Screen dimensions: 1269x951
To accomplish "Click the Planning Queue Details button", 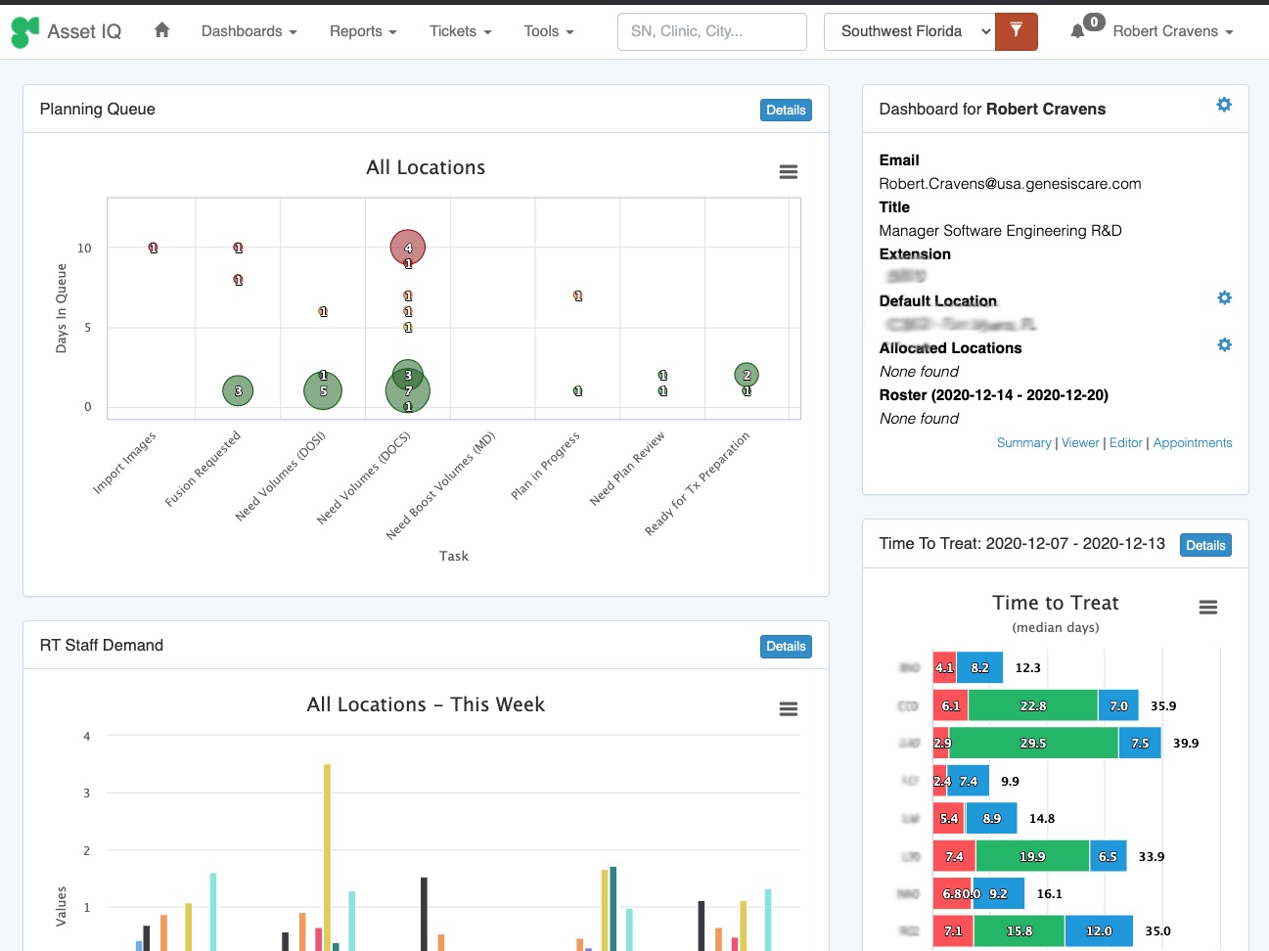I will [786, 111].
